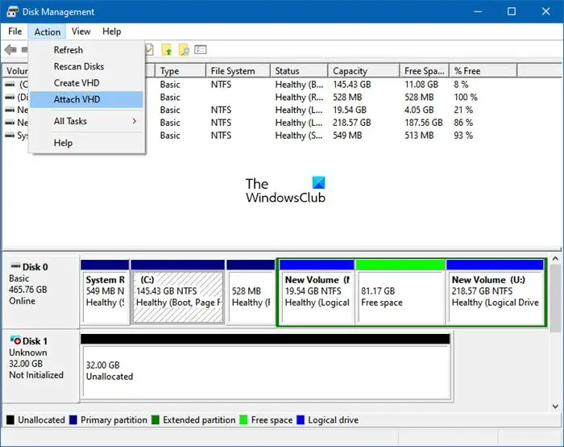Select the 81.17 GB Free space block
This screenshot has width=564, height=447.
tap(400, 296)
